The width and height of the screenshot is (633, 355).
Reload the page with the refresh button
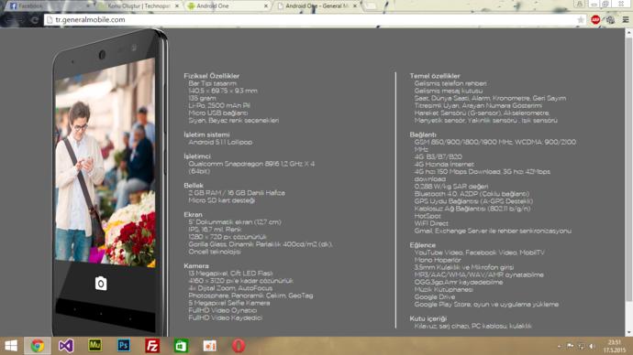pyautogui.click(x=35, y=20)
